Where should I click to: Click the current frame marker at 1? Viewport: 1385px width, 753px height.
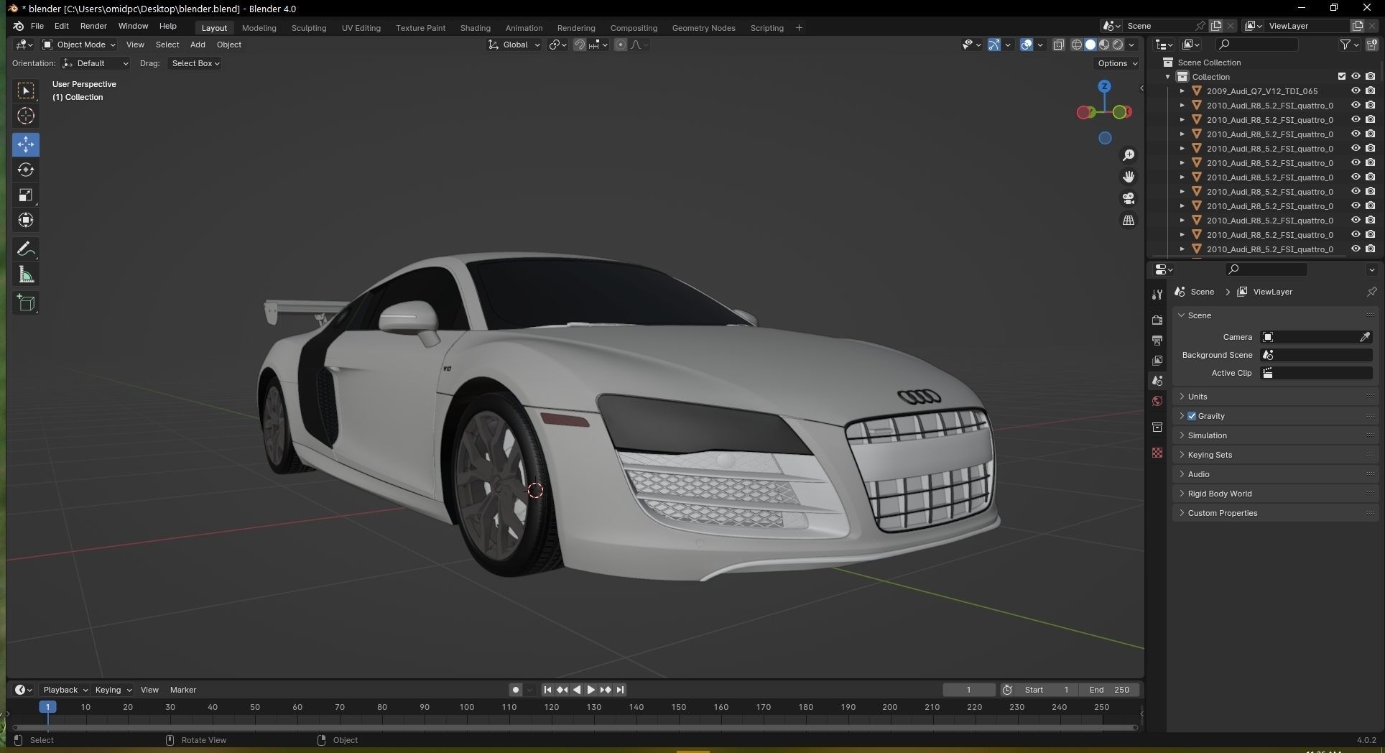(x=47, y=707)
